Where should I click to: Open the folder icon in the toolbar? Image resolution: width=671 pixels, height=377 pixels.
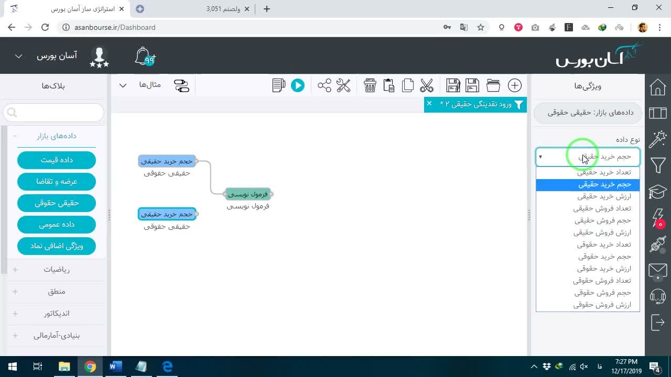click(493, 85)
